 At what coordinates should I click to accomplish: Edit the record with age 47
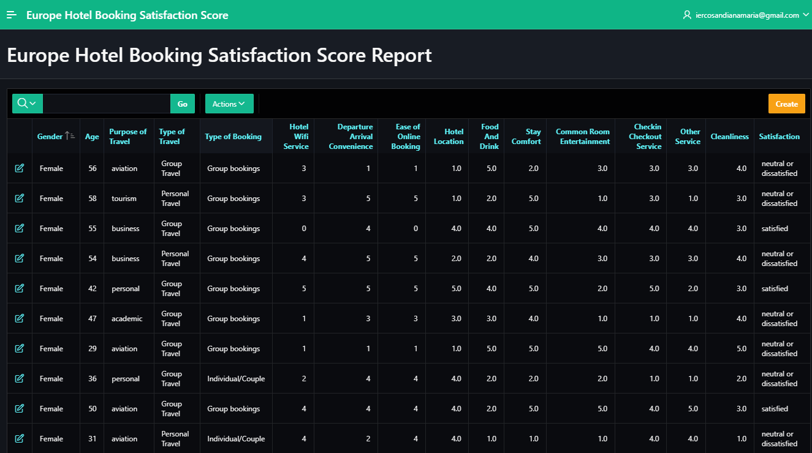pyautogui.click(x=20, y=318)
